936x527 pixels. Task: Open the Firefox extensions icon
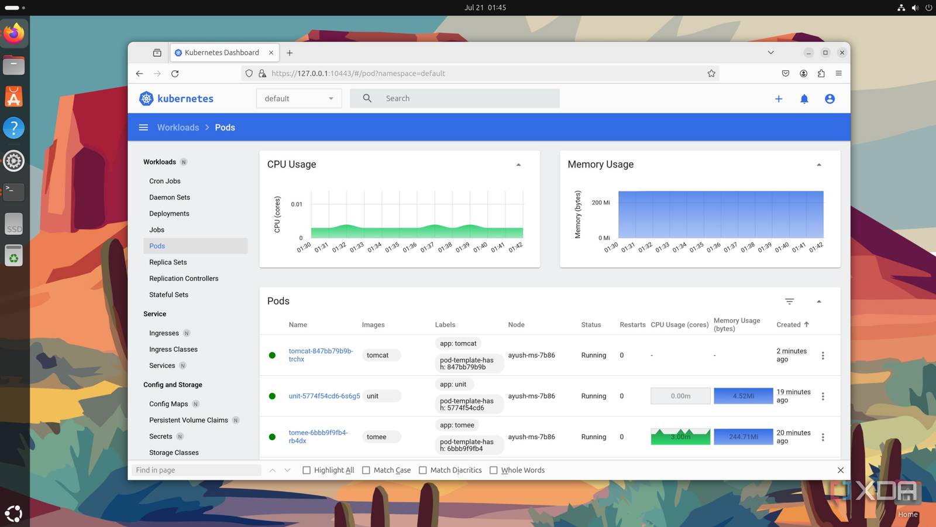coord(821,74)
